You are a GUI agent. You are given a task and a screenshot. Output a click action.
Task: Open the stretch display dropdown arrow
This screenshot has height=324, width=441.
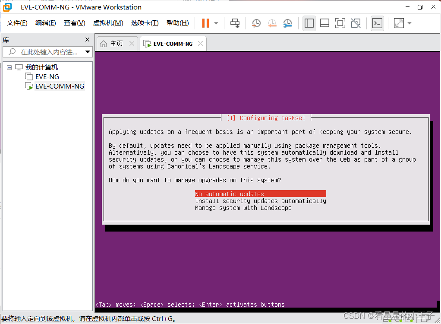point(409,23)
